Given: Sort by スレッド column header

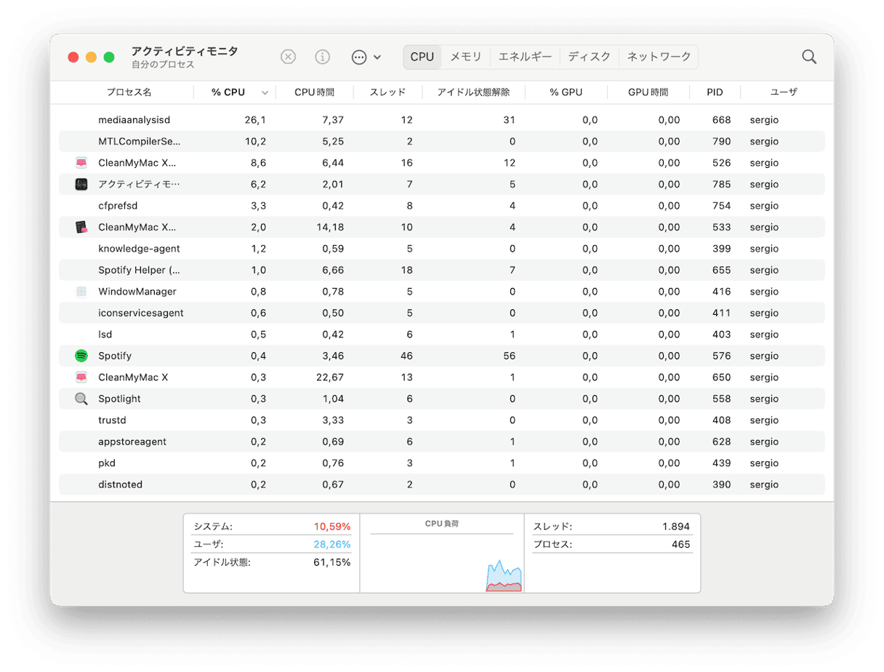Looking at the screenshot, I should click(x=387, y=92).
